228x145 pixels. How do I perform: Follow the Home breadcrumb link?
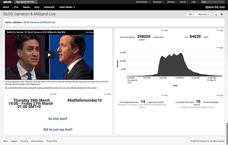pos(8,22)
